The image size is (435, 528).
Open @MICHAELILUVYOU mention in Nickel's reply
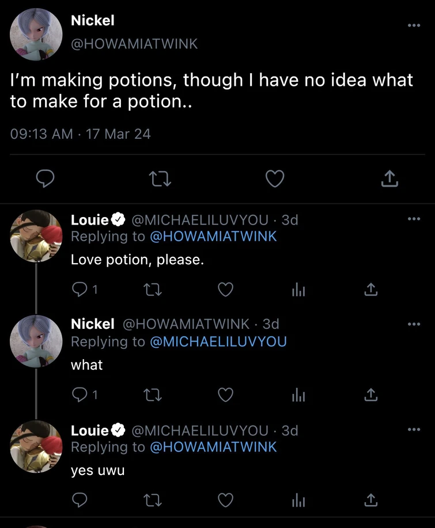(x=218, y=341)
